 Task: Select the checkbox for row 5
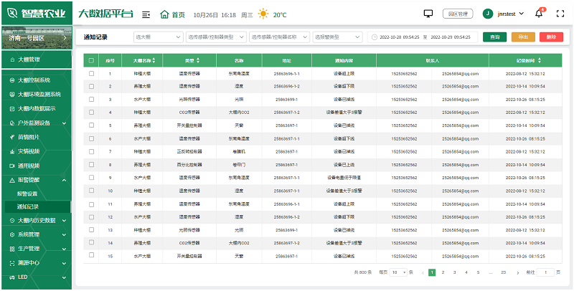(x=91, y=125)
